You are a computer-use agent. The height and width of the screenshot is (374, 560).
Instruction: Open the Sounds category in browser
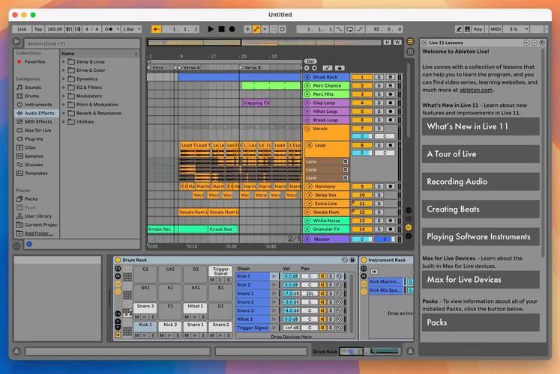33,88
